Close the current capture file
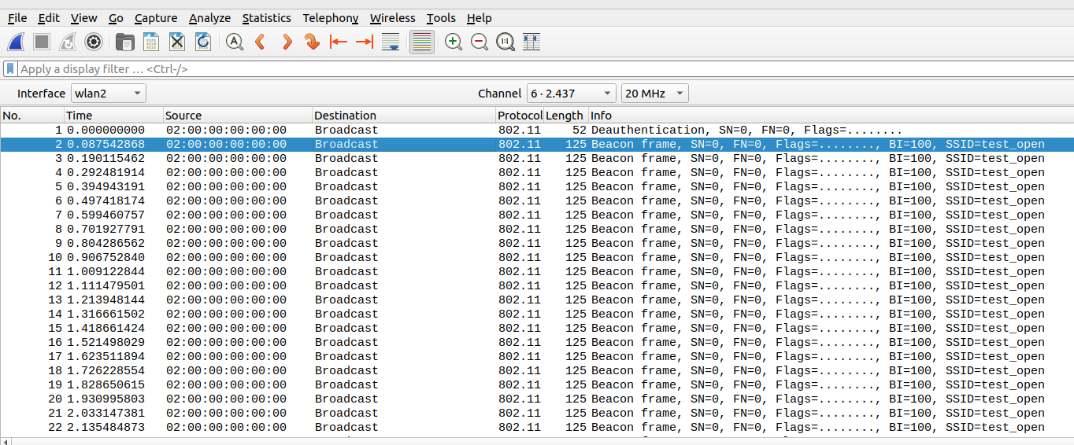The image size is (1074, 445). point(177,42)
